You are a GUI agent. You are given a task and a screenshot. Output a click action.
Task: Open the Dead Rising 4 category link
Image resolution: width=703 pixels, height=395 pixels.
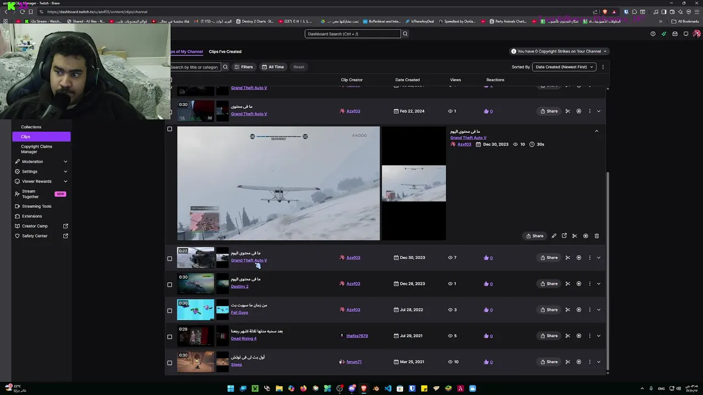(244, 338)
